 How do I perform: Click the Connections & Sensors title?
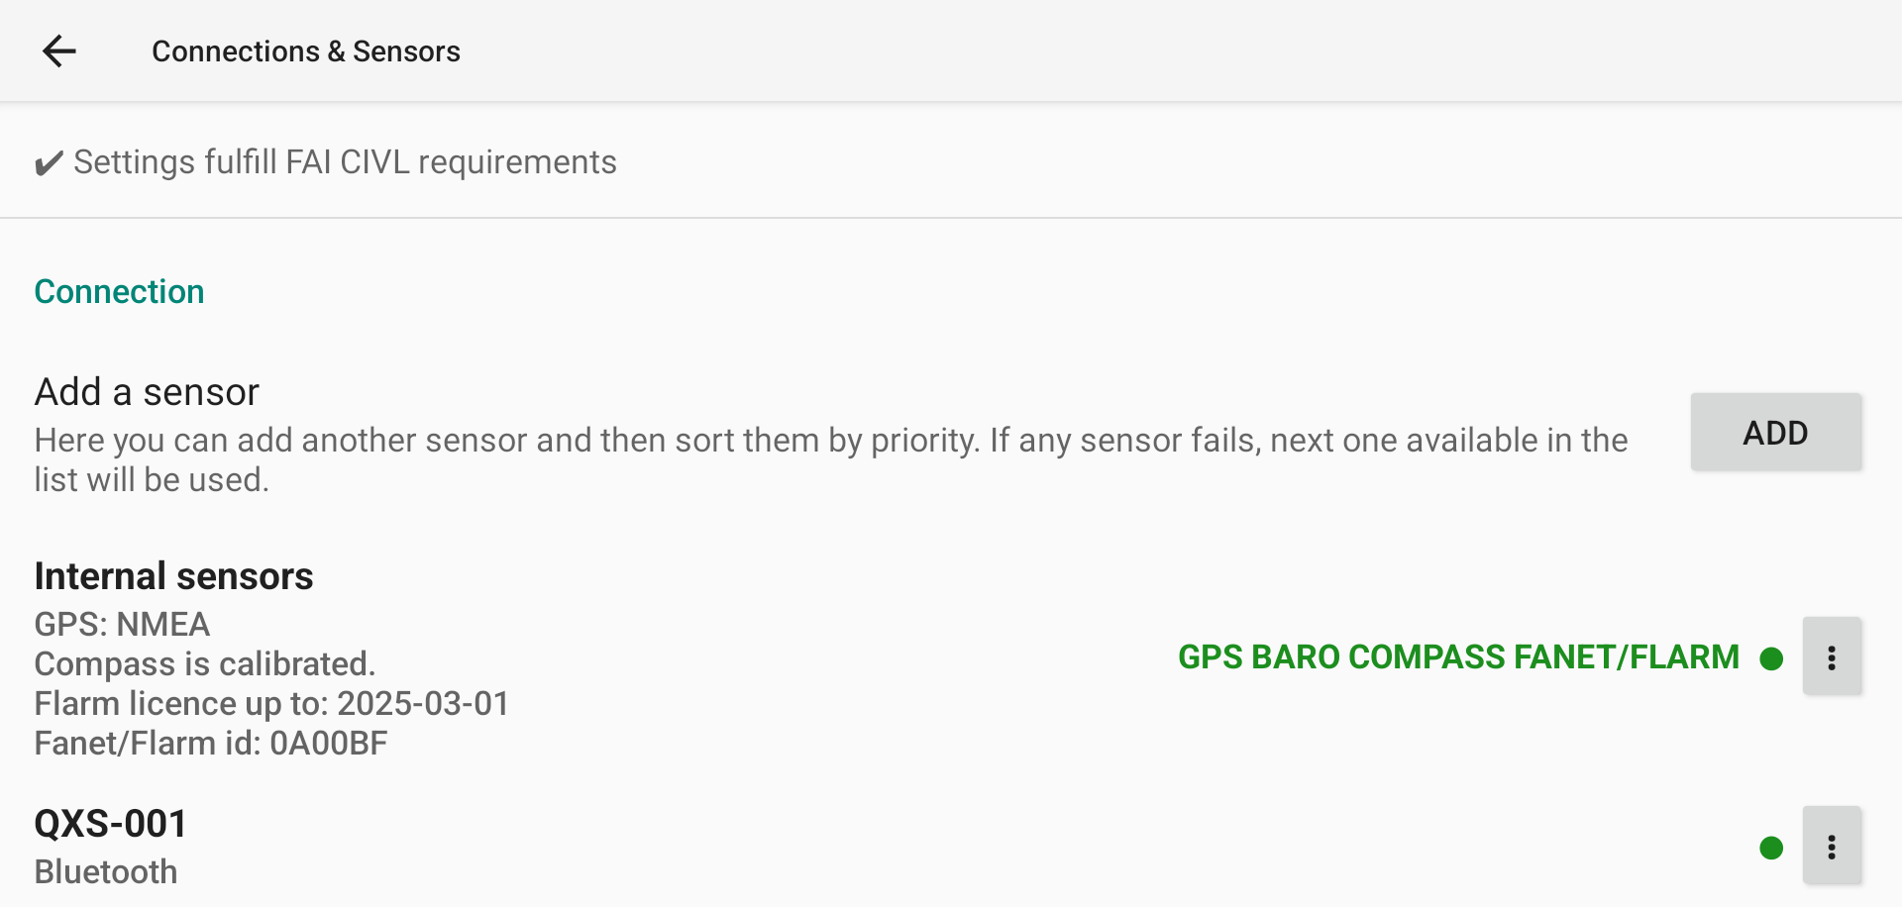click(305, 51)
